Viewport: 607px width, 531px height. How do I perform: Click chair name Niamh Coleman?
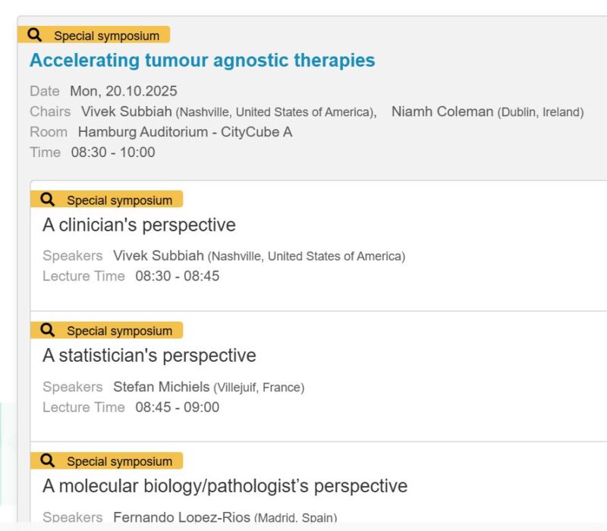click(x=442, y=112)
